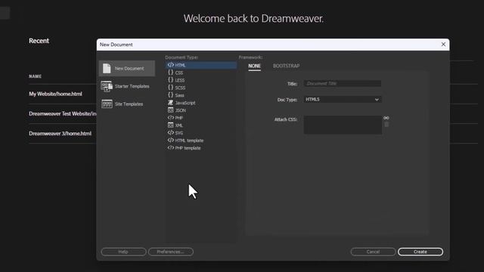The height and width of the screenshot is (272, 484).
Task: Select the 'Site Templates' category label
Action: pos(129,104)
